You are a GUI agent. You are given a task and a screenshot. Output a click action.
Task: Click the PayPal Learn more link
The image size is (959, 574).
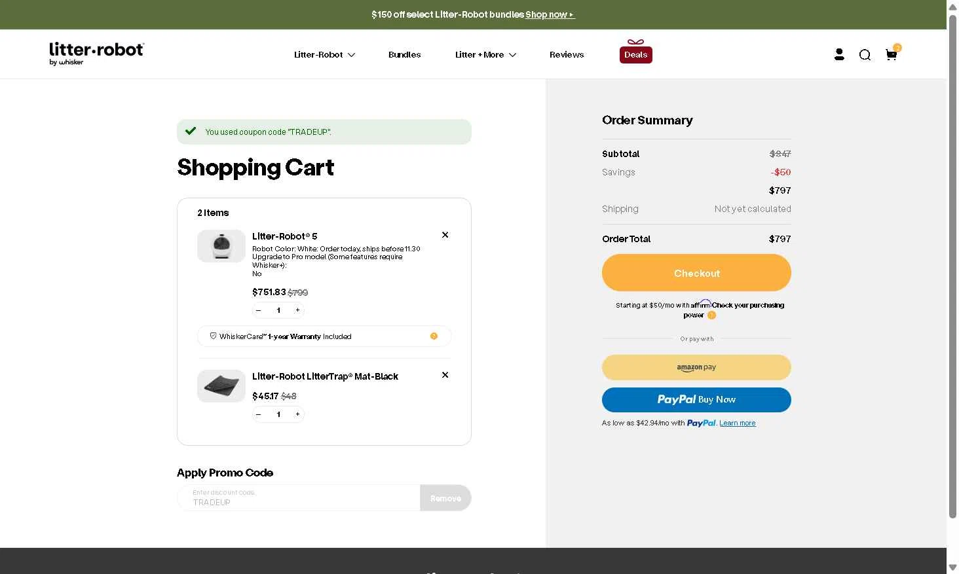738,423
